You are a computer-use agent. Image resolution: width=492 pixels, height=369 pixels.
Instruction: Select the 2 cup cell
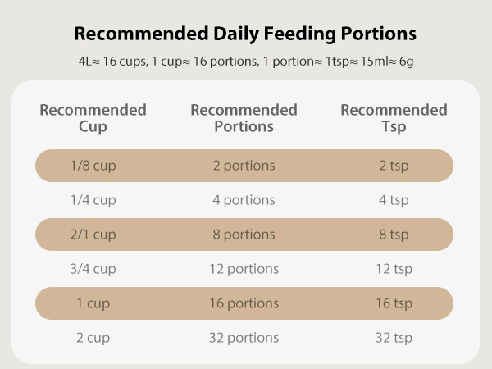93,338
